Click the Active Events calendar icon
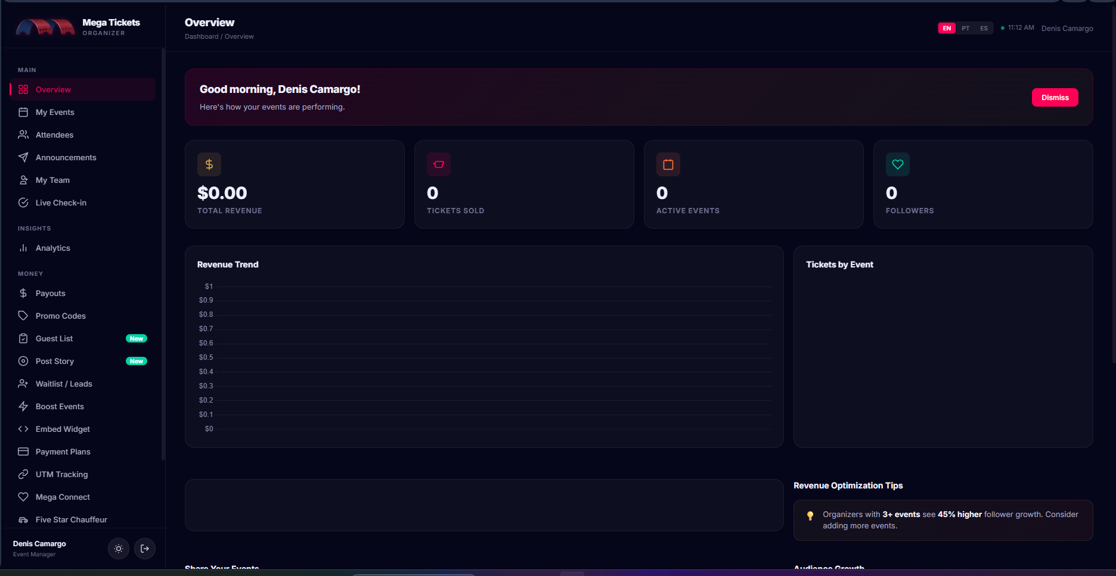The width and height of the screenshot is (1116, 576). click(668, 164)
